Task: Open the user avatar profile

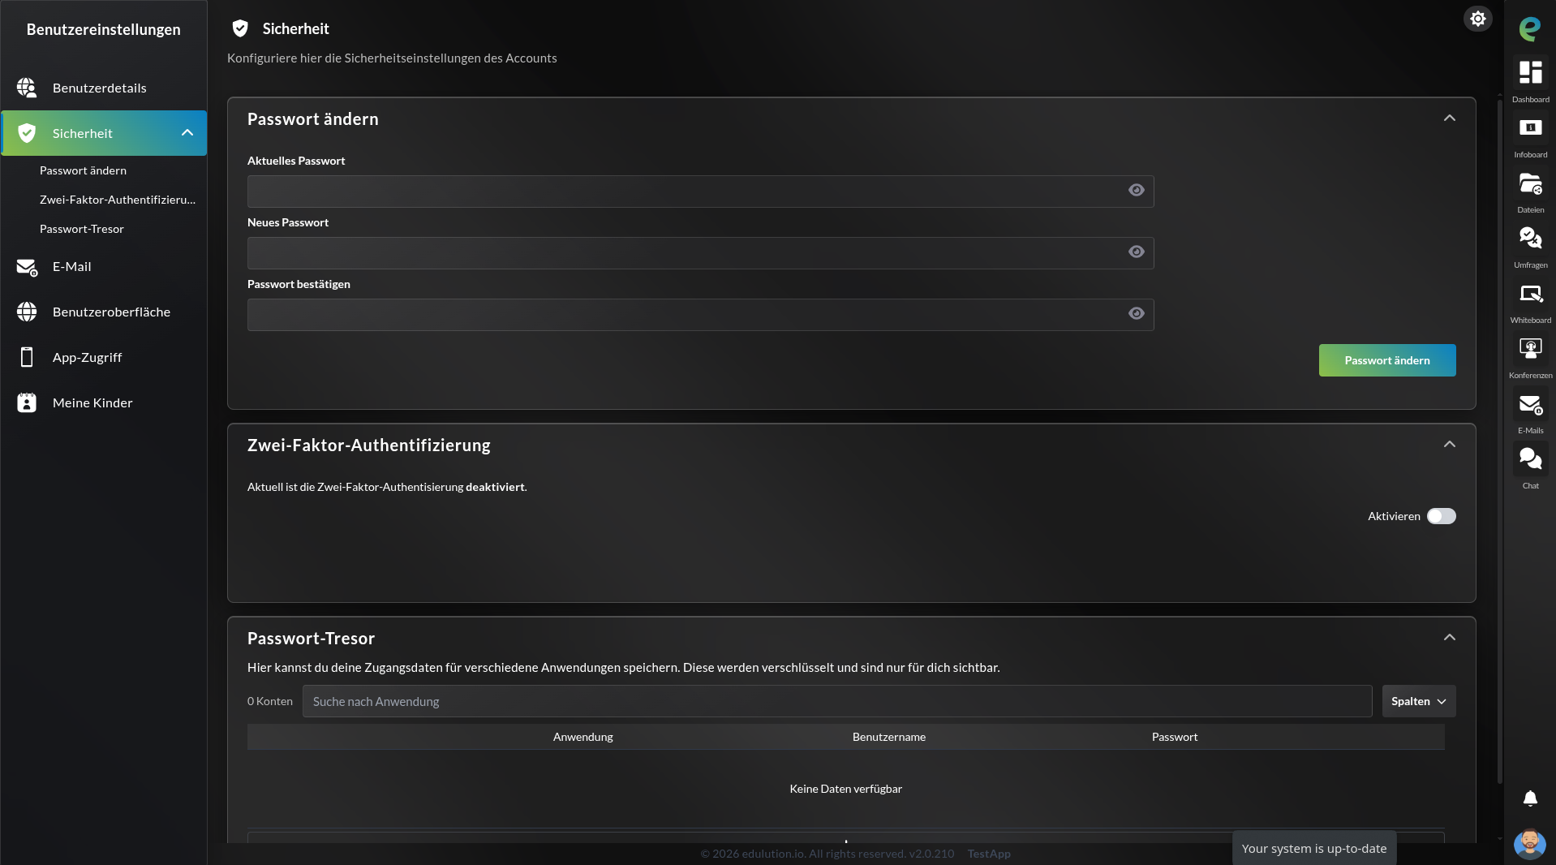Action: click(1530, 844)
